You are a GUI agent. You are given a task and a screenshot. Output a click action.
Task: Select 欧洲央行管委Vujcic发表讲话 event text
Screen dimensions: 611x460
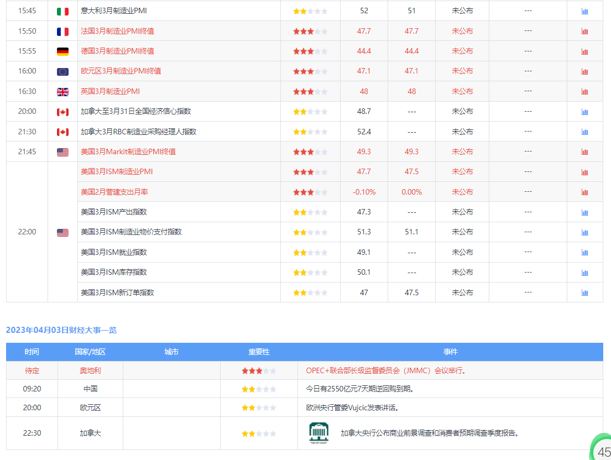[x=352, y=407]
